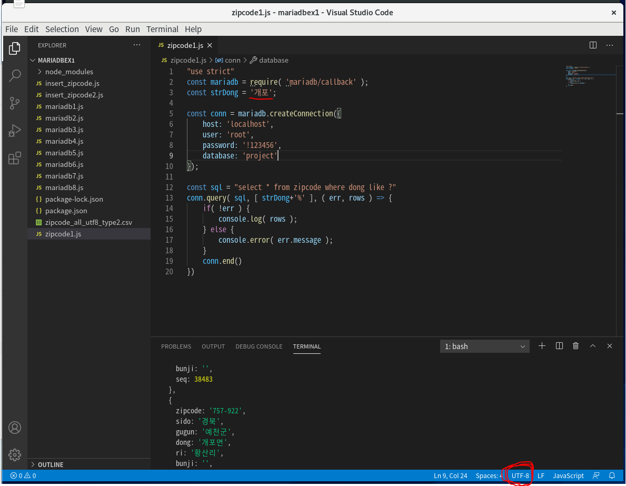The width and height of the screenshot is (626, 486).
Task: Select the terminal dropdown showing 1: bash
Action: coord(485,346)
